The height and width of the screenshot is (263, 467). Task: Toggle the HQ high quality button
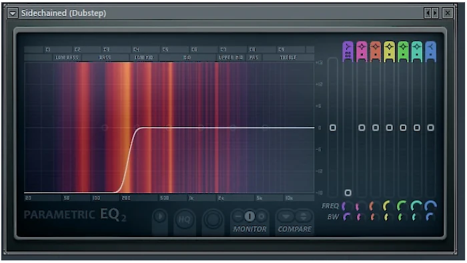pyautogui.click(x=184, y=219)
